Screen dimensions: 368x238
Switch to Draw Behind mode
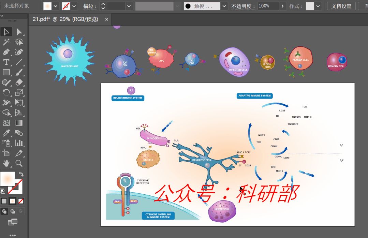coord(13,211)
